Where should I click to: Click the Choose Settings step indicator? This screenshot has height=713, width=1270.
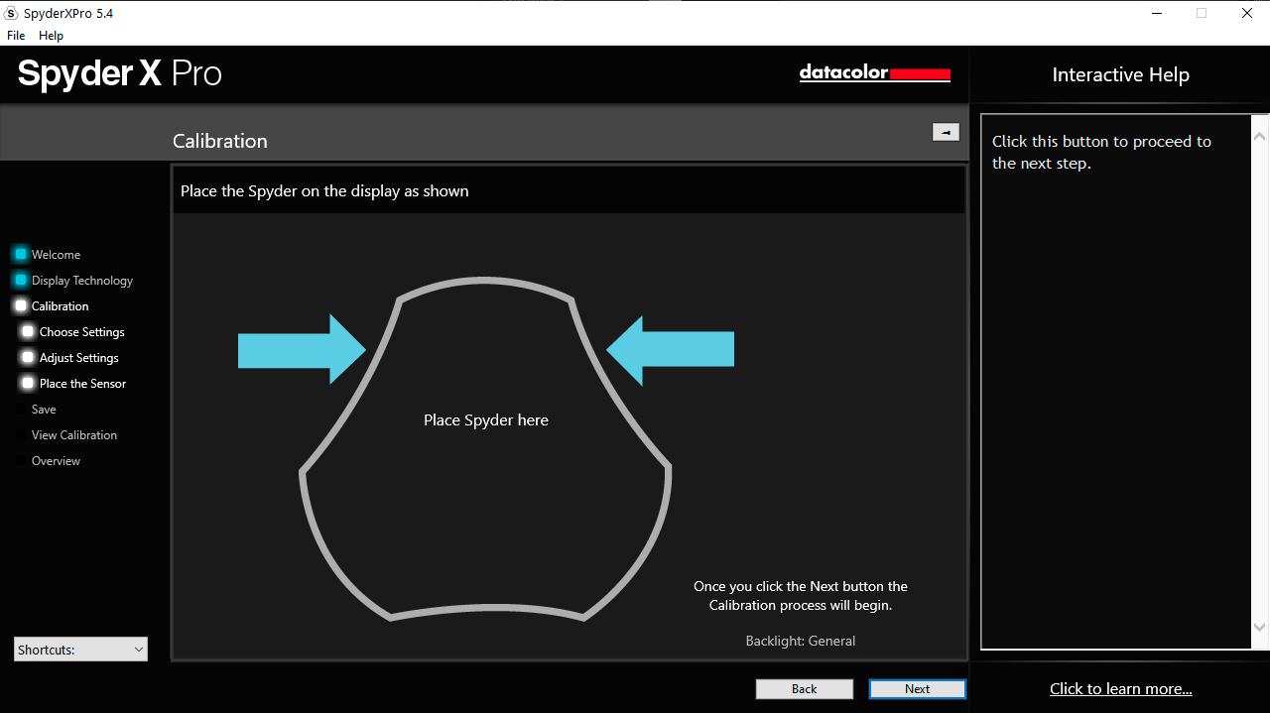click(x=29, y=332)
